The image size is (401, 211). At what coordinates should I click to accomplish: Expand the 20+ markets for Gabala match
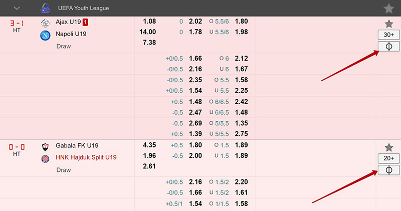tap(389, 158)
